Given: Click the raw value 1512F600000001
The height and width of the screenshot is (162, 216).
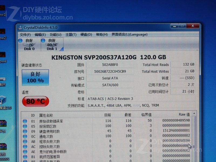Looking at the screenshot, I should [x=176, y=130].
